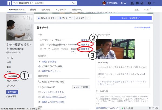The height and width of the screenshot is (110, 162).
Task: Open ページ情報 in the left sidebar
Action: click(12, 76)
